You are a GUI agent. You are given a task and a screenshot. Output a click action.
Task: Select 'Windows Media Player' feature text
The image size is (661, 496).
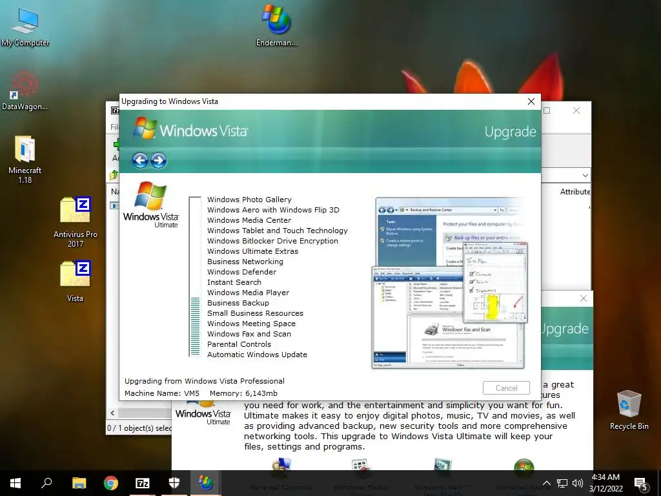248,293
